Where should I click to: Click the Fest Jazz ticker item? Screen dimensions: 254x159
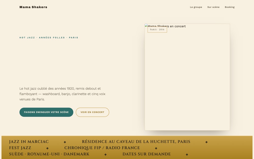tap(20, 148)
